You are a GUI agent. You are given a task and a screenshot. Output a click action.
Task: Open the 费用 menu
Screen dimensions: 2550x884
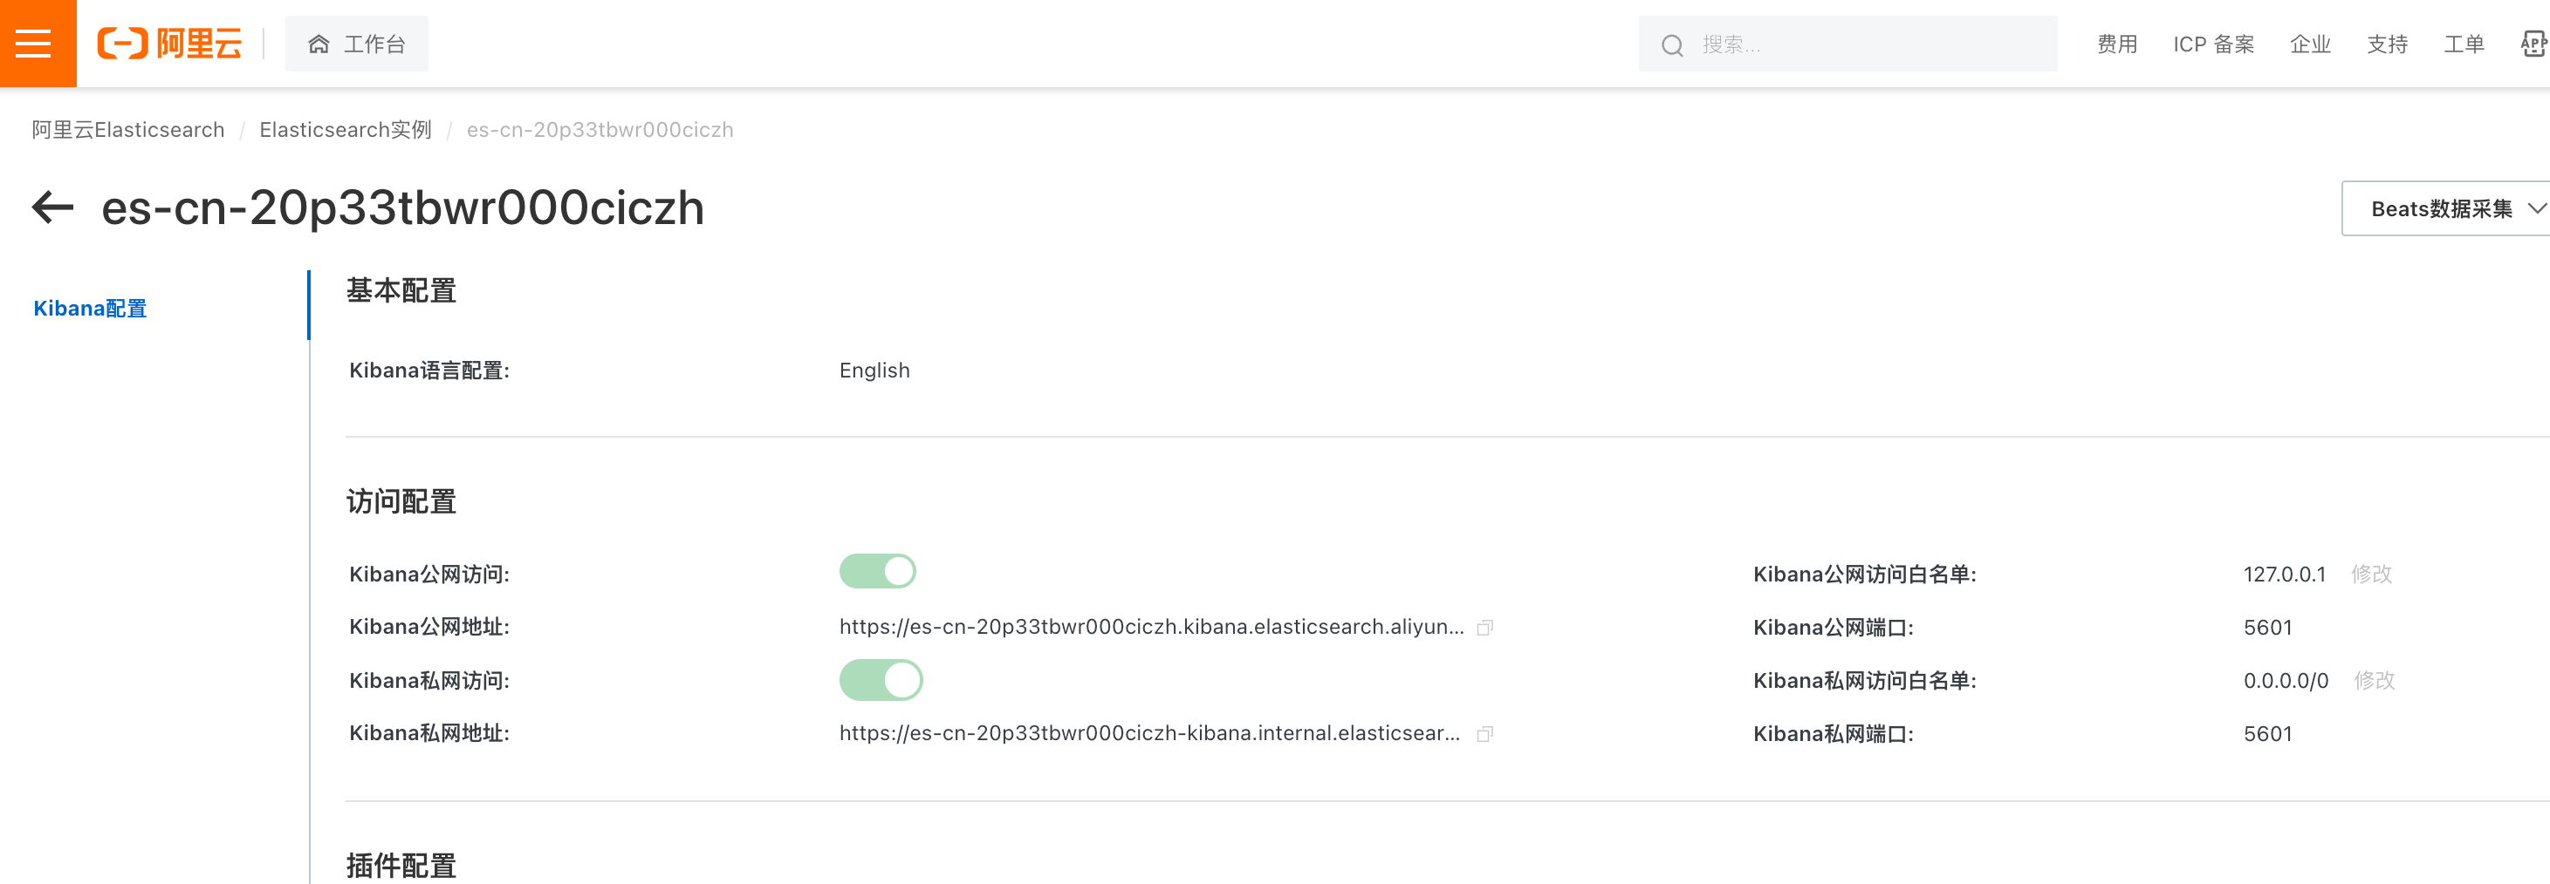[x=2116, y=44]
